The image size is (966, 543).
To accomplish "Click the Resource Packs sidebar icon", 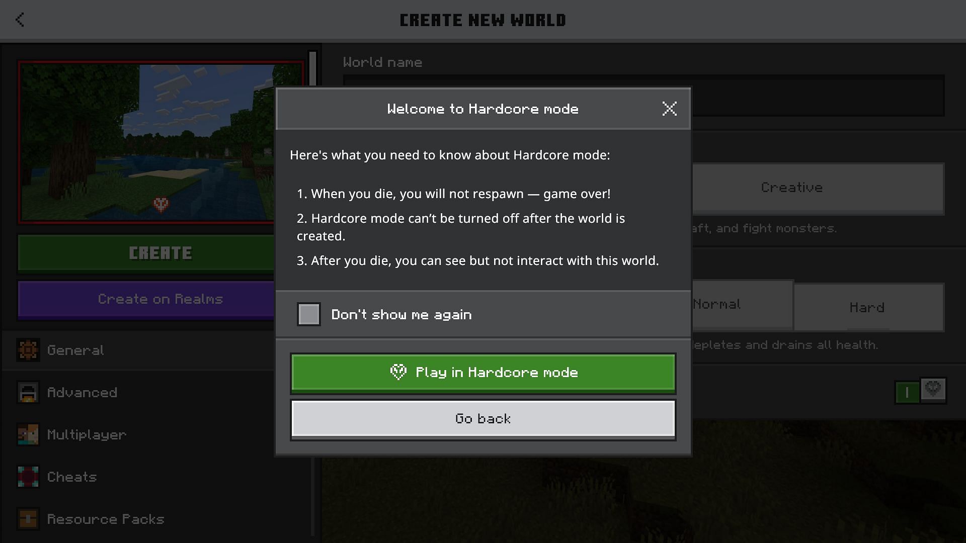I will pos(28,518).
